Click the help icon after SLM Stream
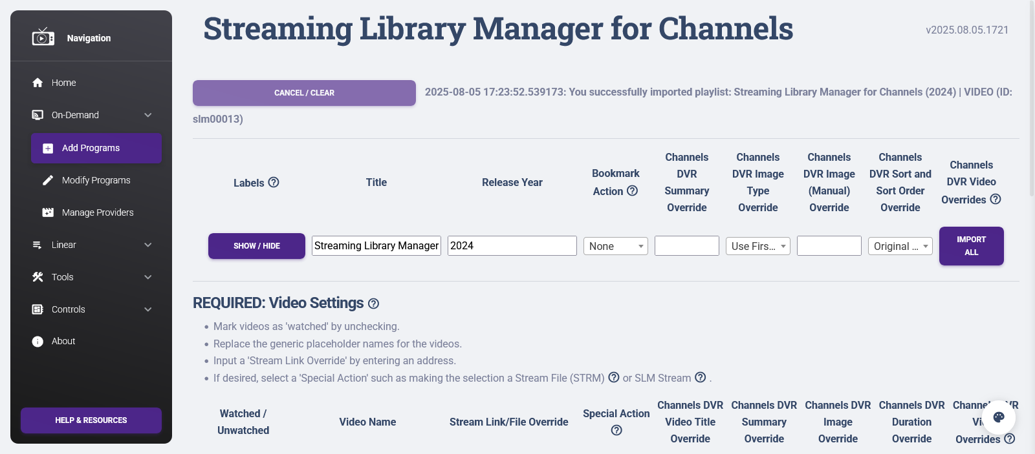This screenshot has width=1035, height=454. [x=700, y=377]
